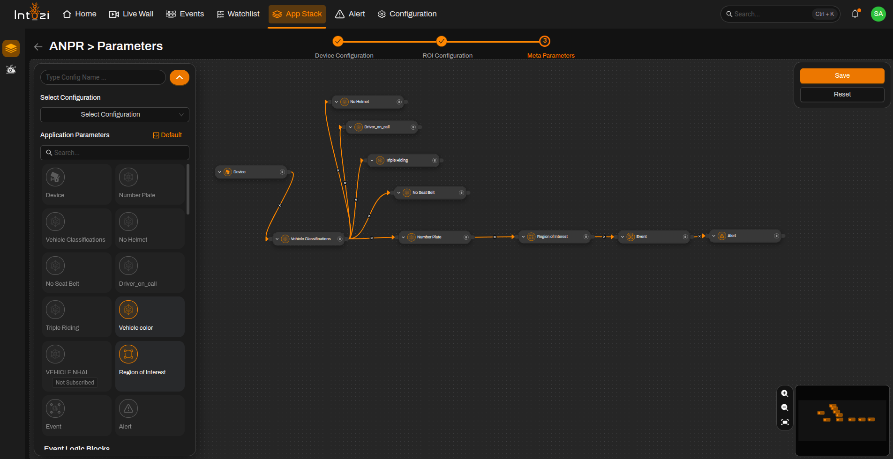Expand the Number Plate node chevron

click(x=403, y=237)
